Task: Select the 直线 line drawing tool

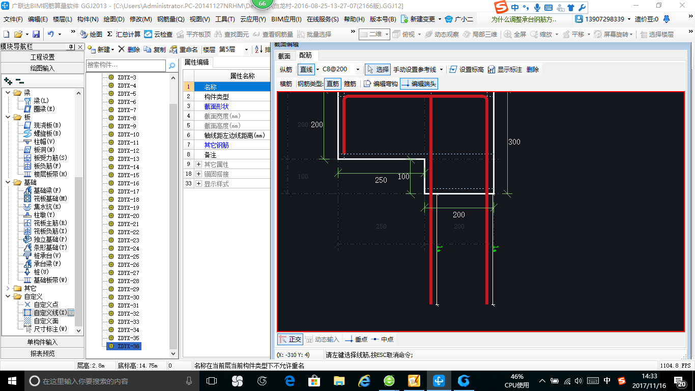Action: pos(306,69)
